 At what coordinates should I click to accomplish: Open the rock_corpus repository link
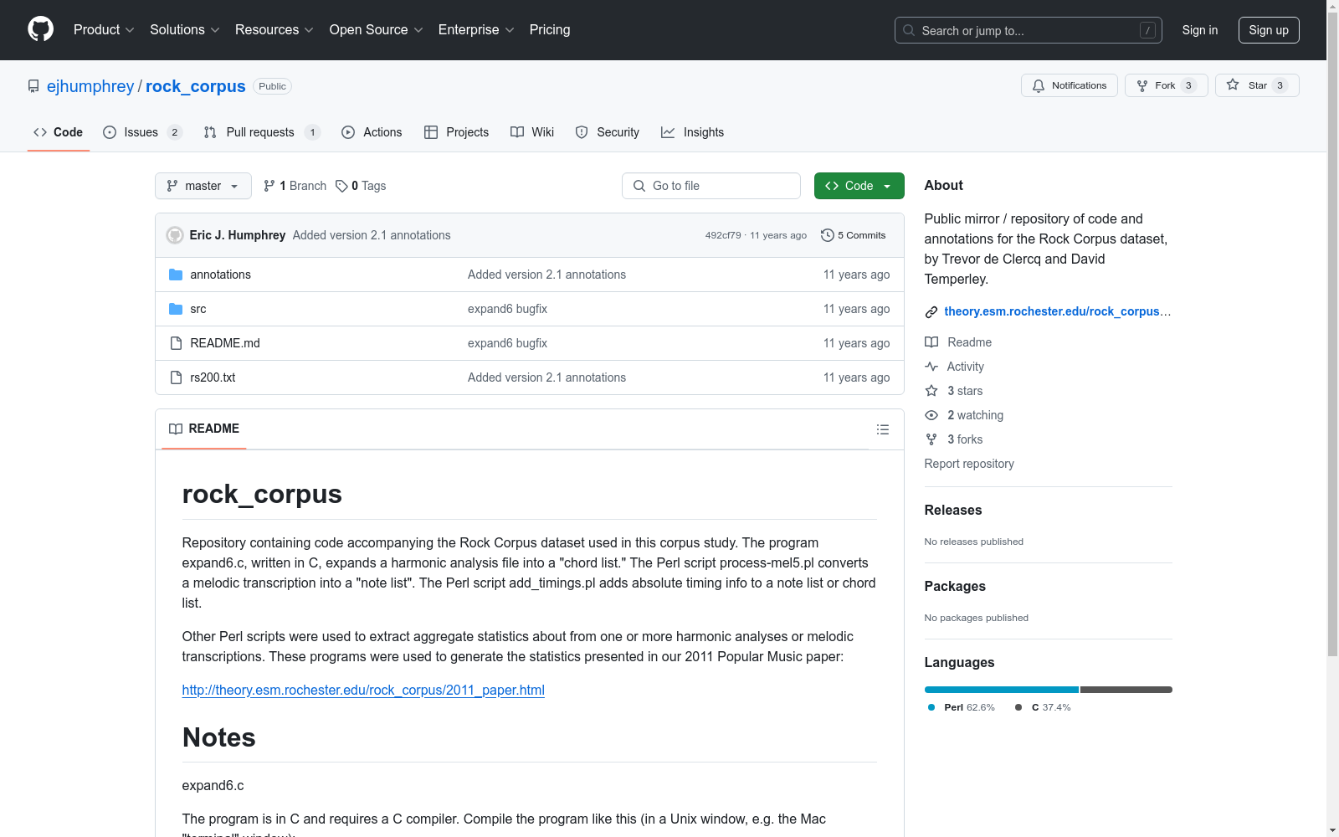(x=196, y=86)
